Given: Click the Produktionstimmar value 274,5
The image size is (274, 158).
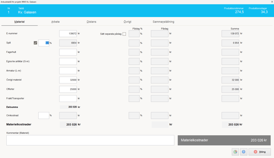Looking at the screenshot, I should pyautogui.click(x=239, y=12).
